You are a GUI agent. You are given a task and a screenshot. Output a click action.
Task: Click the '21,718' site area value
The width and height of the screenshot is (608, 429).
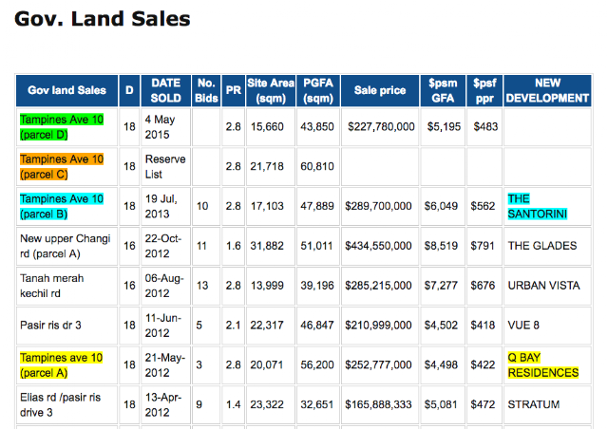tap(267, 166)
